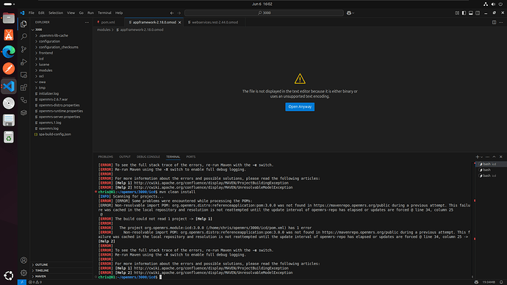Viewport: 507px width, 285px height.
Task: Click the Open Anyway button
Action: click(300, 107)
